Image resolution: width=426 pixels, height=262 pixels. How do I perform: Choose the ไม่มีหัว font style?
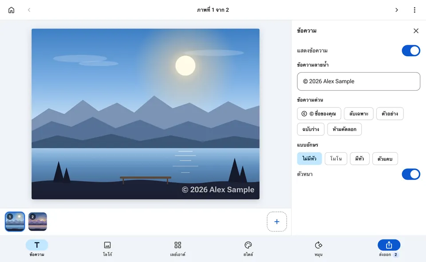[309, 158]
